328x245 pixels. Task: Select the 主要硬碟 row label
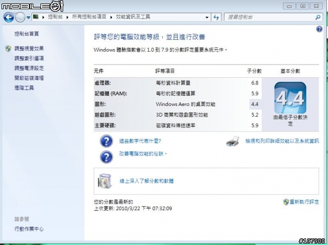tap(105, 126)
